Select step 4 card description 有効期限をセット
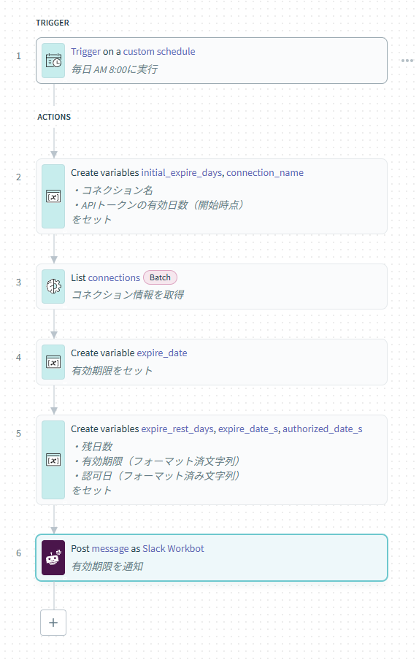The image size is (419, 665). (x=112, y=371)
